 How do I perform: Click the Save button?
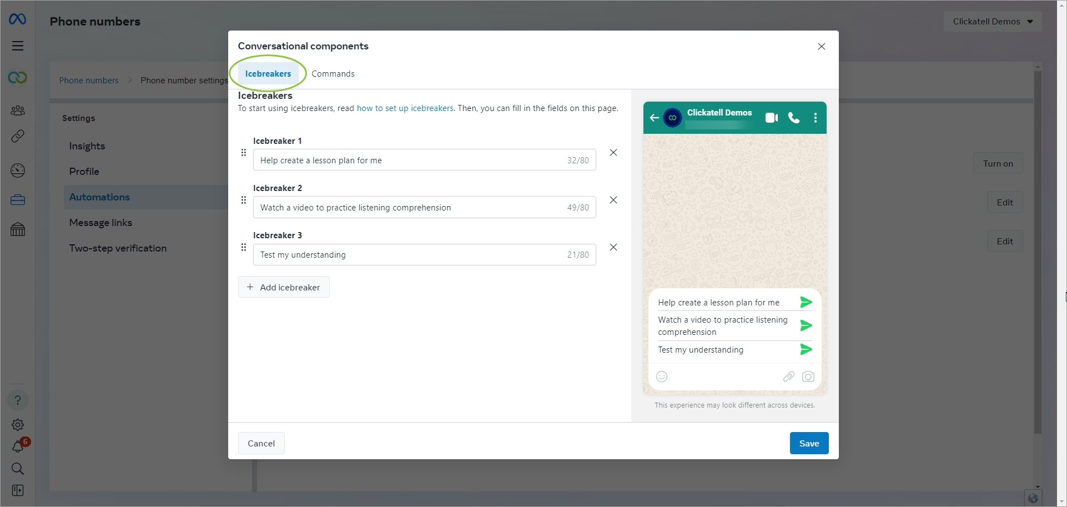pos(809,443)
